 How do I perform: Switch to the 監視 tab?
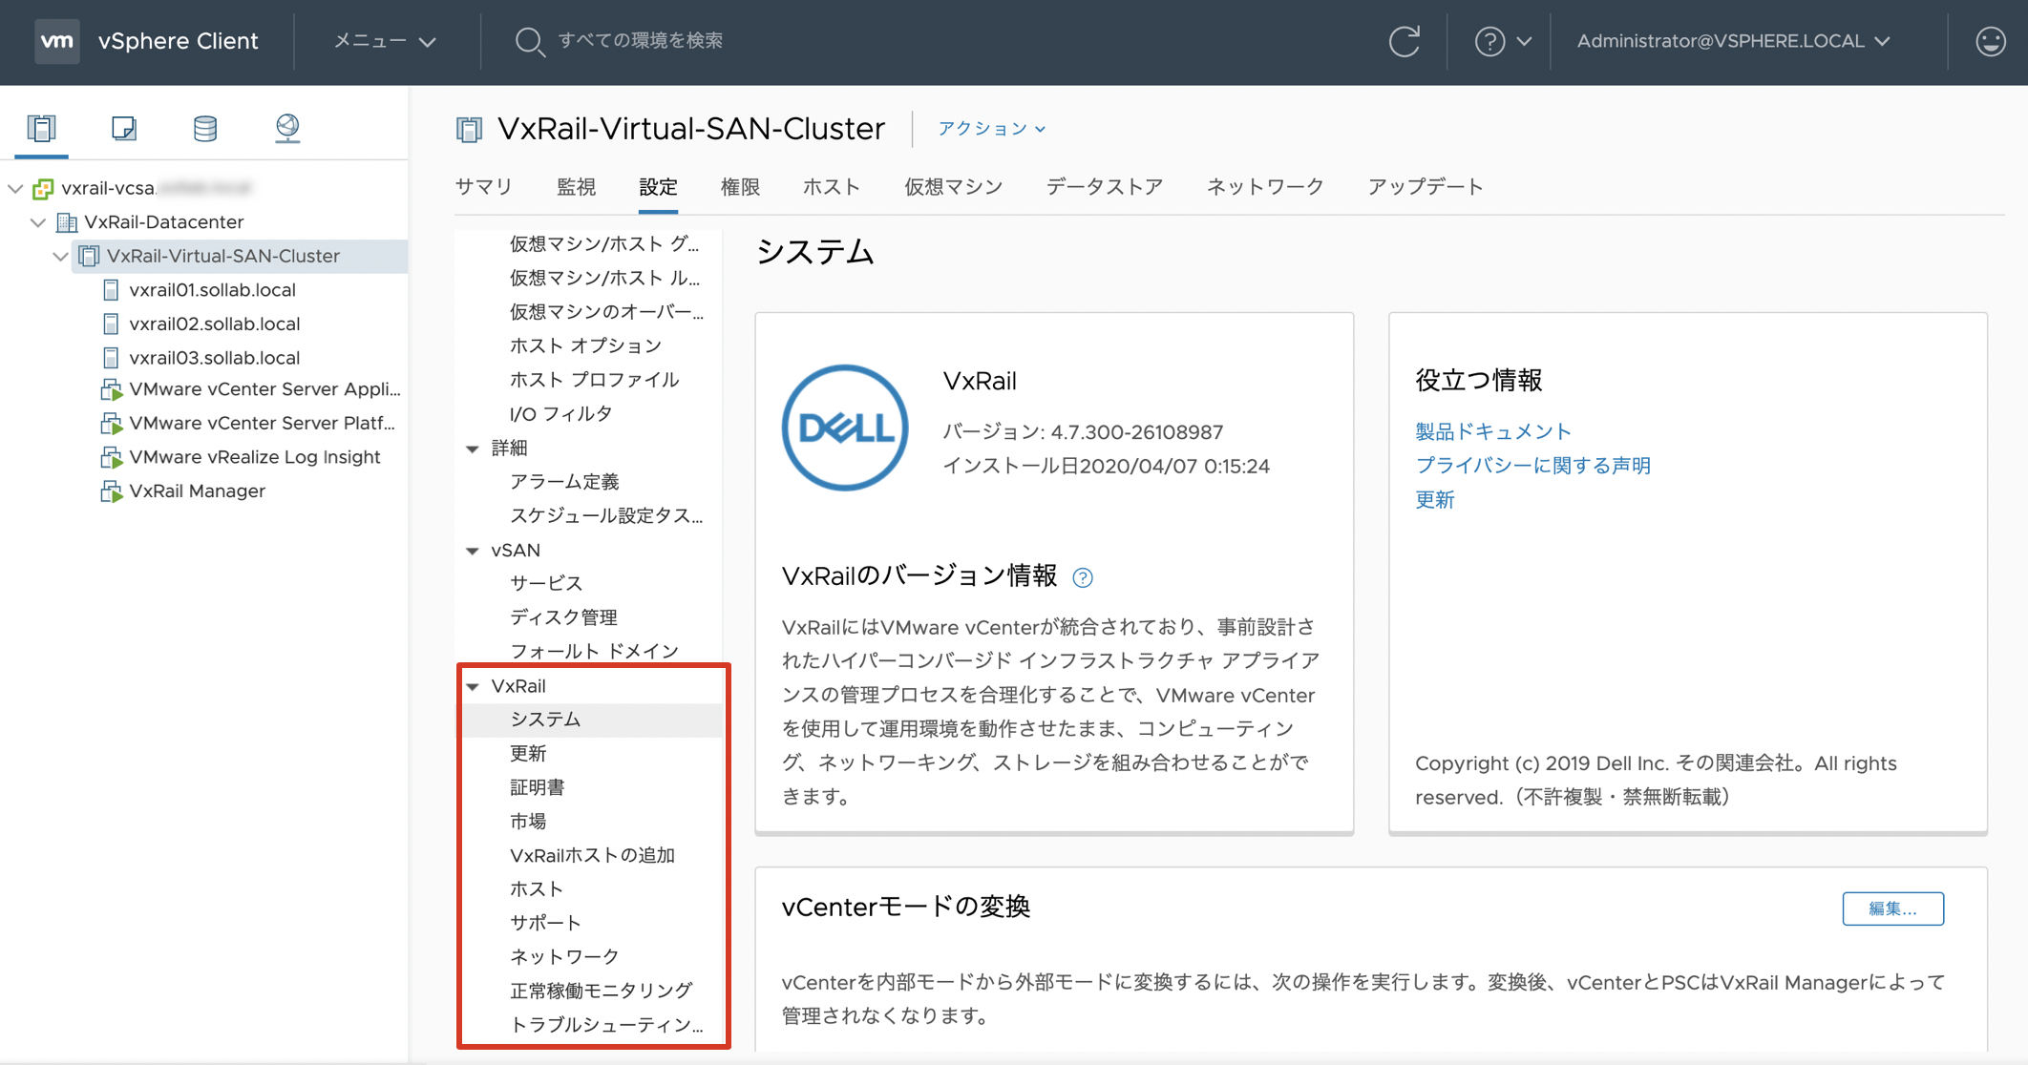click(577, 187)
